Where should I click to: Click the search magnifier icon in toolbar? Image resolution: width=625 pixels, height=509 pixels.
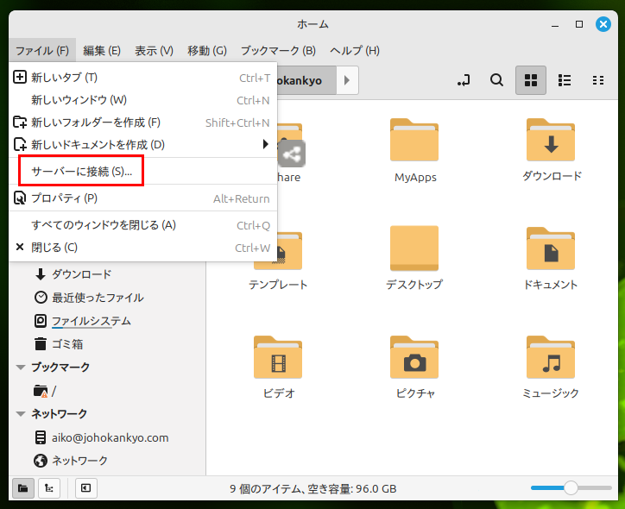point(496,80)
